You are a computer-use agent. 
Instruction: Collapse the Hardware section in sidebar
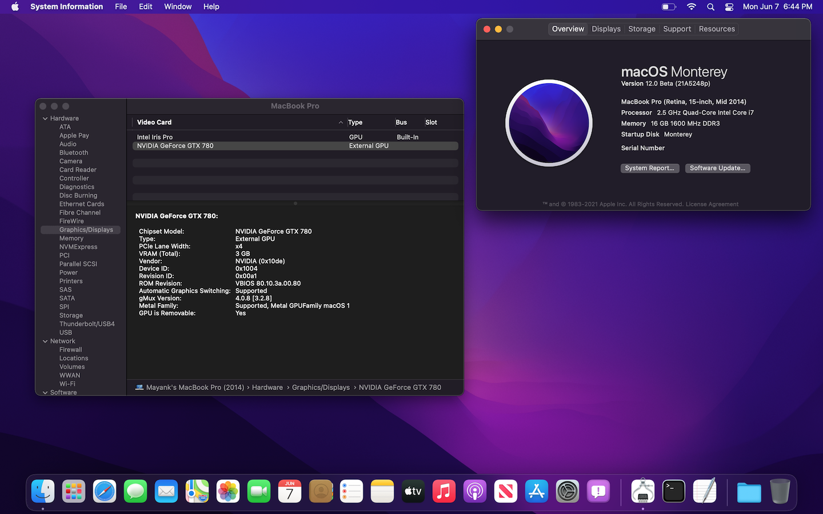[x=45, y=119]
